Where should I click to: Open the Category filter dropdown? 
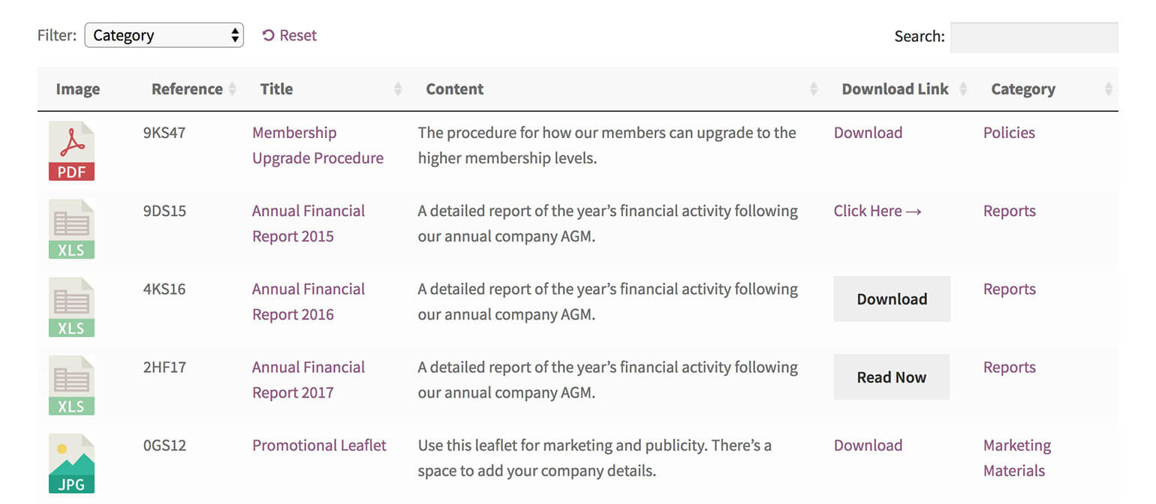[164, 35]
